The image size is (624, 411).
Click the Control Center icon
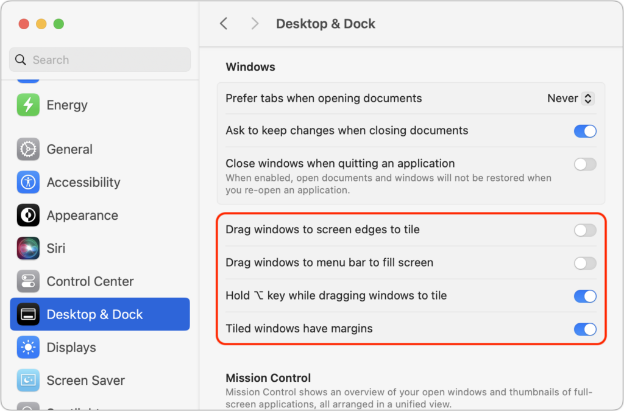tap(28, 281)
